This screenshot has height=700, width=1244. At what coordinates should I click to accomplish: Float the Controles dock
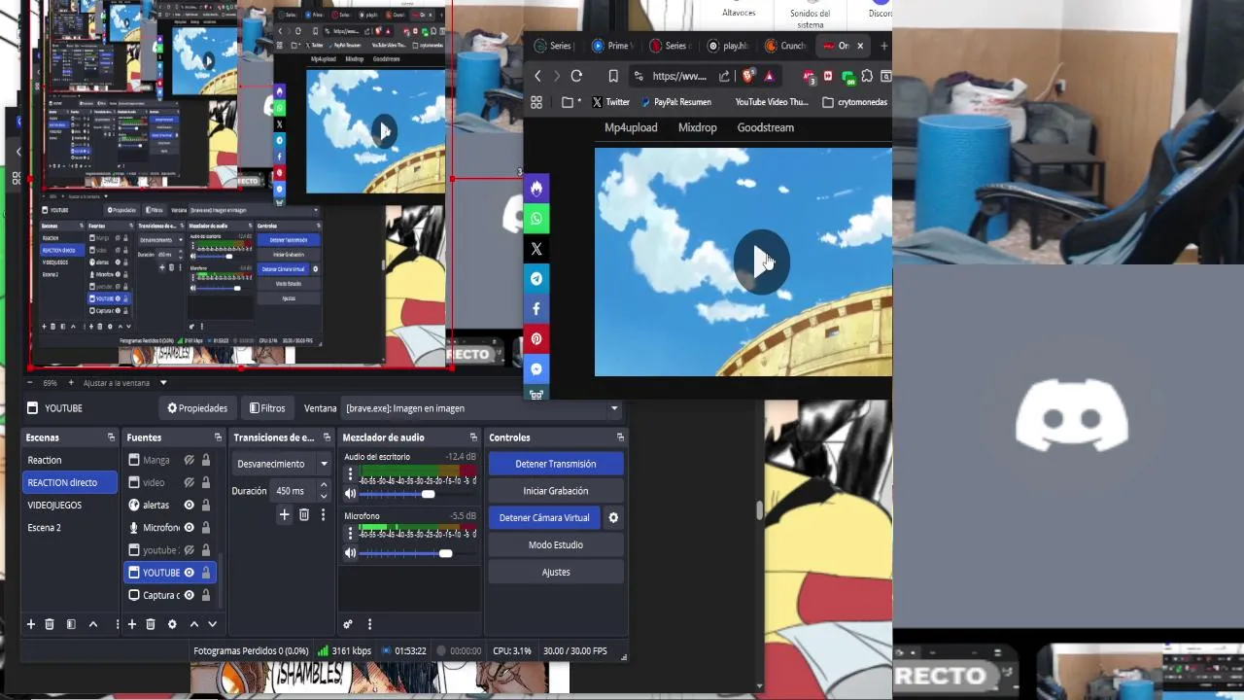(620, 437)
